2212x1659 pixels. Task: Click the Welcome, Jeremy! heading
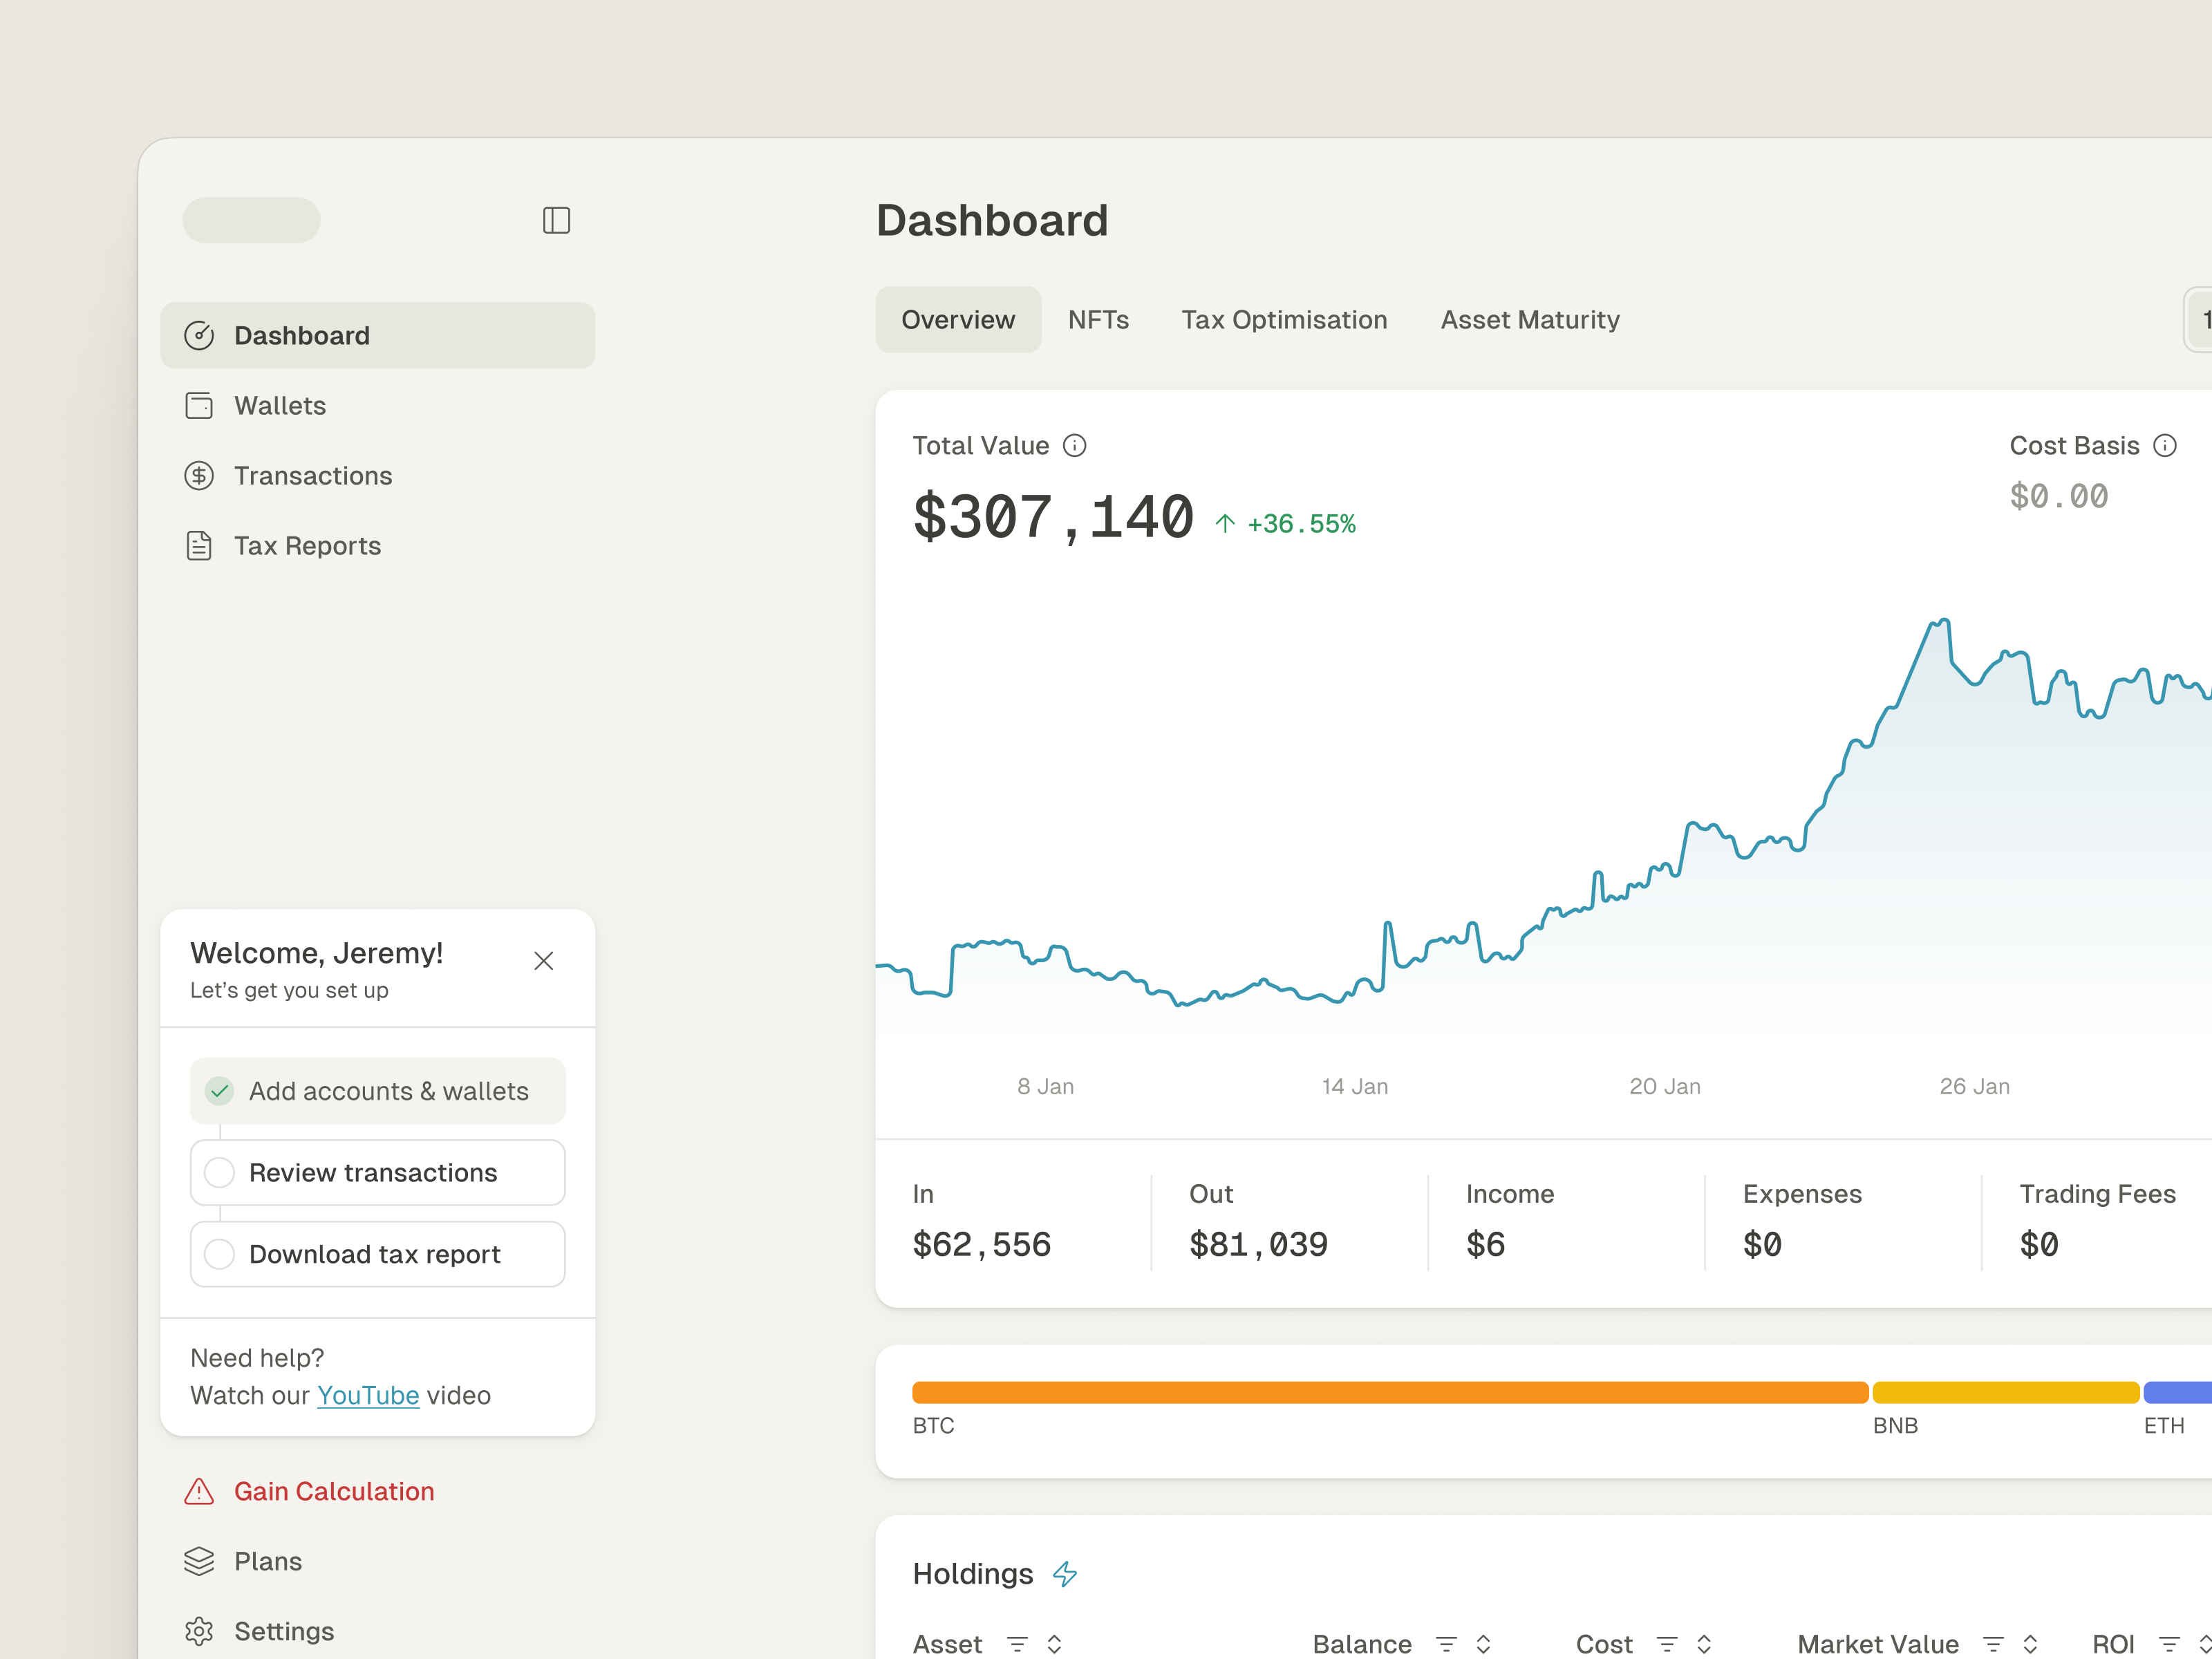316,953
